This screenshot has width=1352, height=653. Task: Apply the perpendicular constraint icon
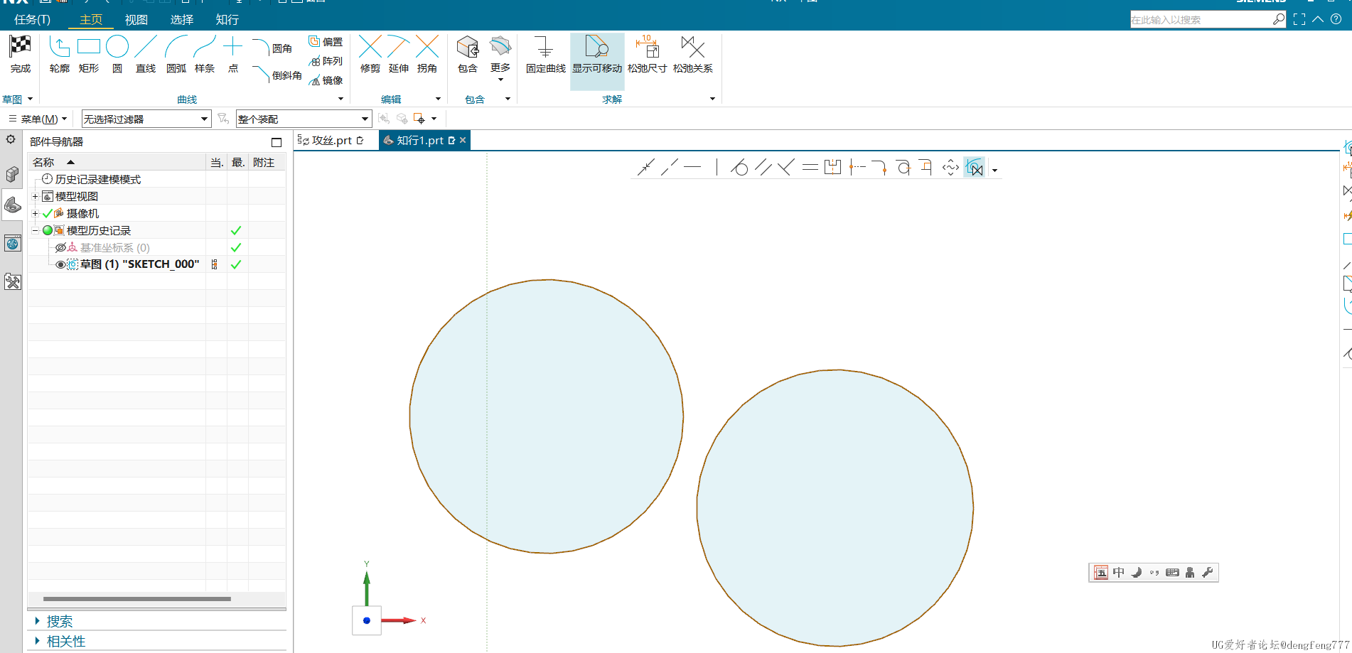click(785, 168)
